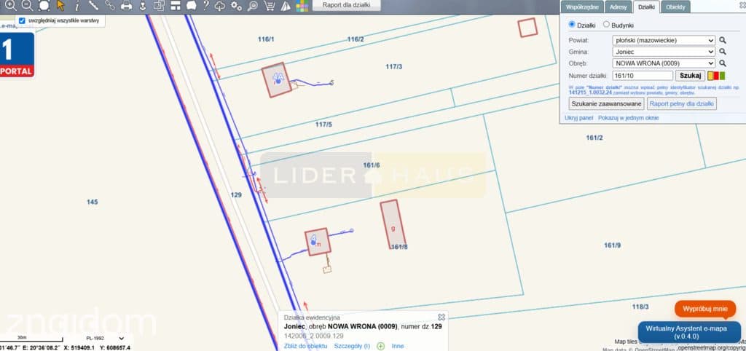Open the Powiat dropdown
The width and height of the screenshot is (746, 351).
point(664,41)
